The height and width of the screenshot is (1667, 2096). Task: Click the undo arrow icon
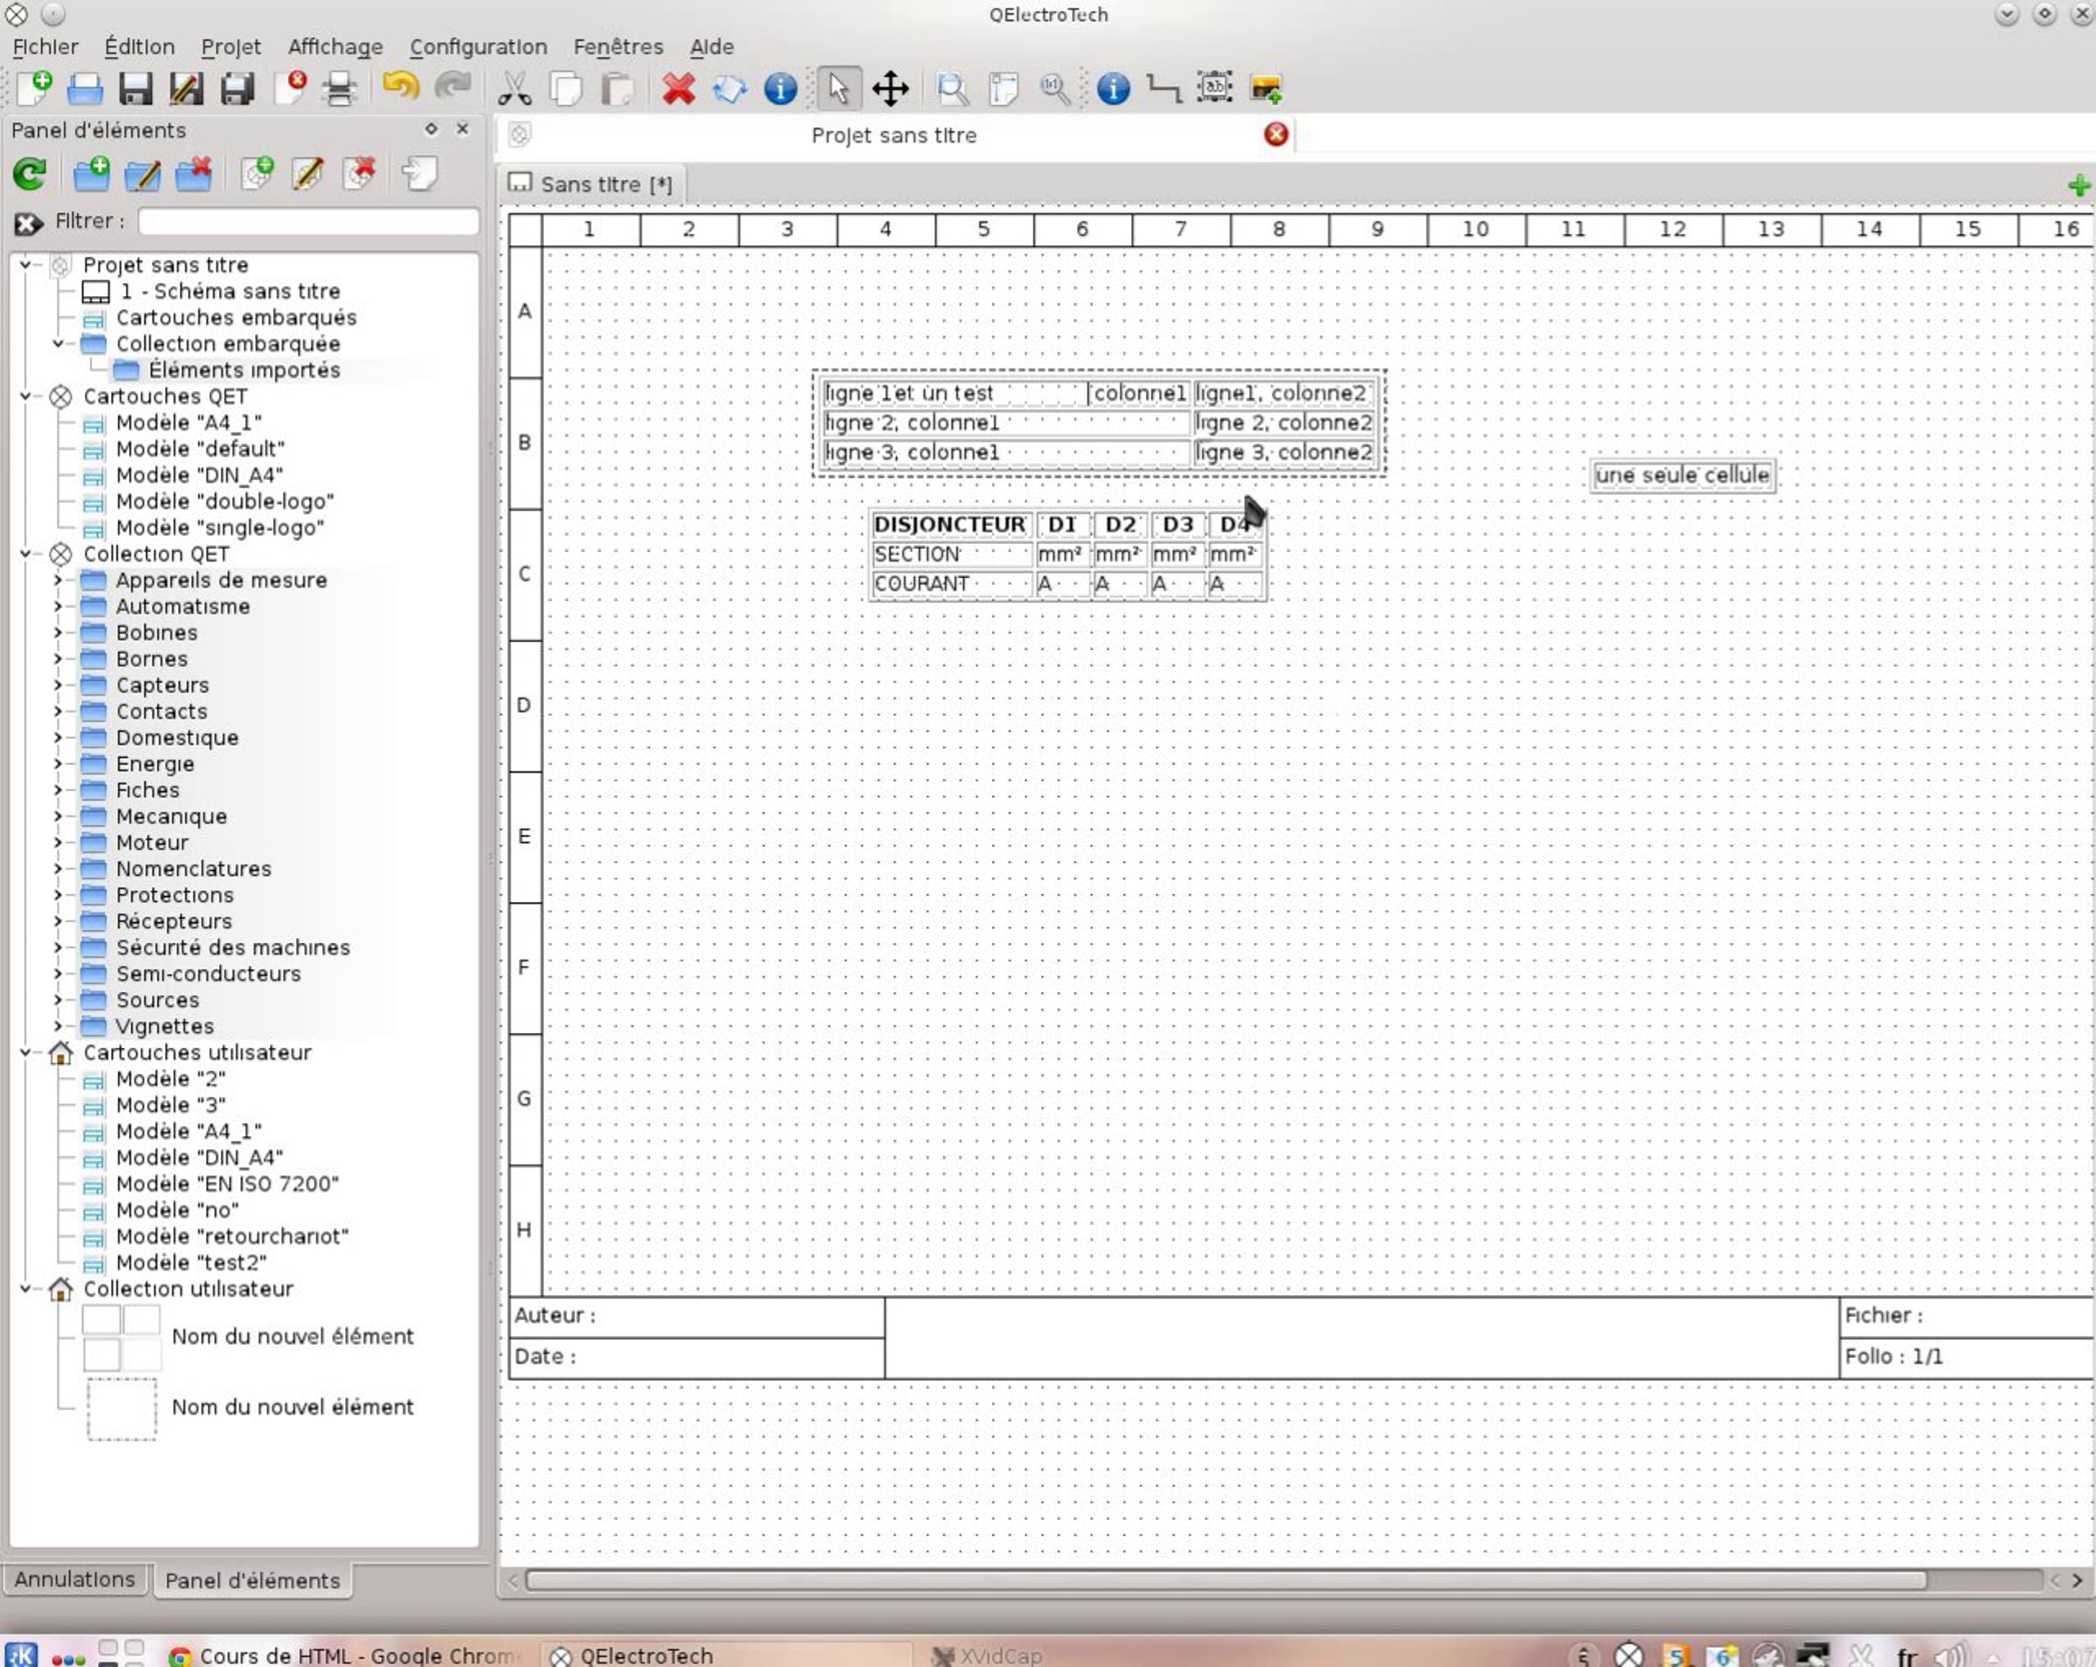point(400,87)
